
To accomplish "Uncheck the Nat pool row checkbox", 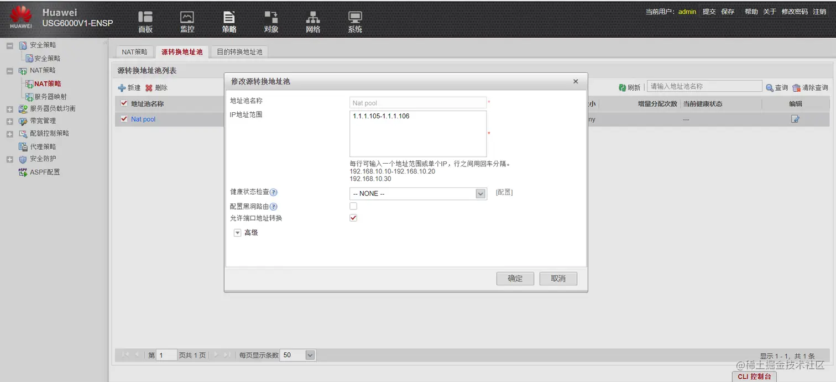I will click(x=123, y=118).
